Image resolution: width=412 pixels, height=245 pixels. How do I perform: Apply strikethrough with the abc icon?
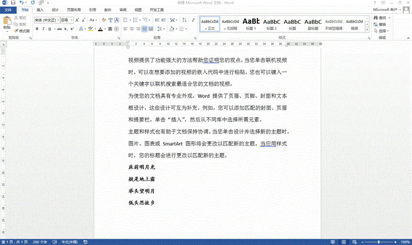tap(59, 29)
